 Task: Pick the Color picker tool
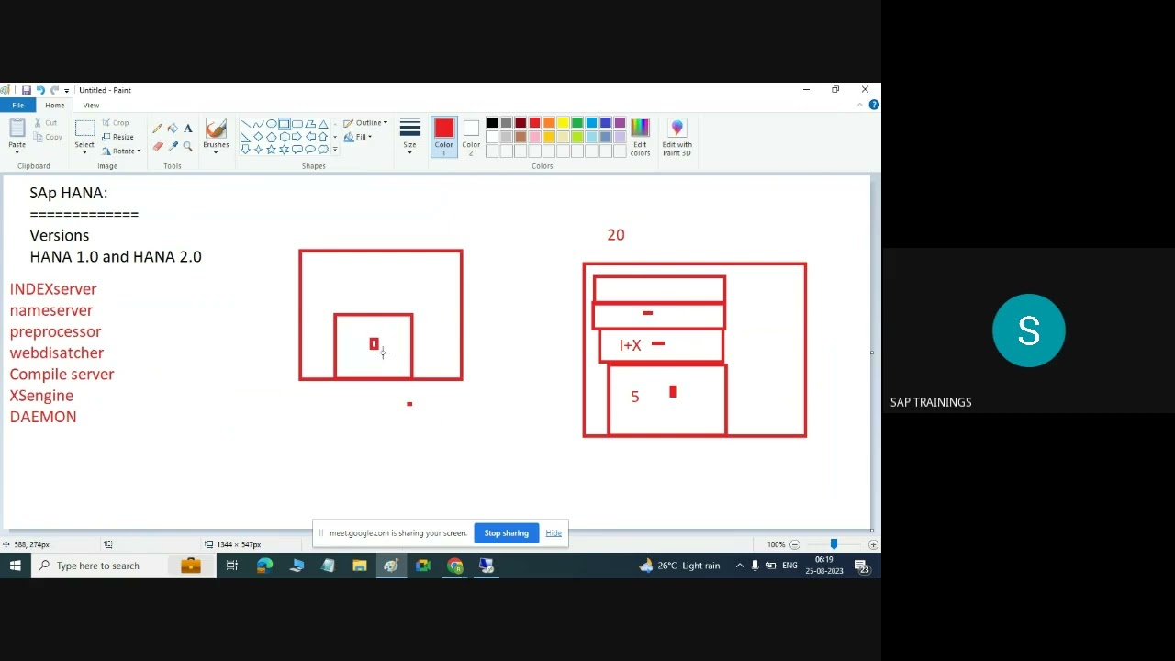[173, 145]
